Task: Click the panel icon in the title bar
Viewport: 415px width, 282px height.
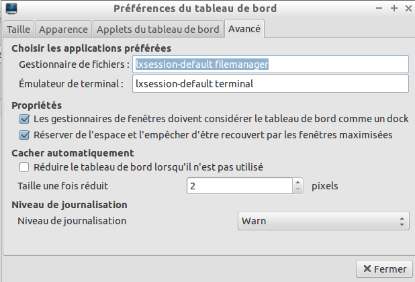Action: [x=11, y=8]
